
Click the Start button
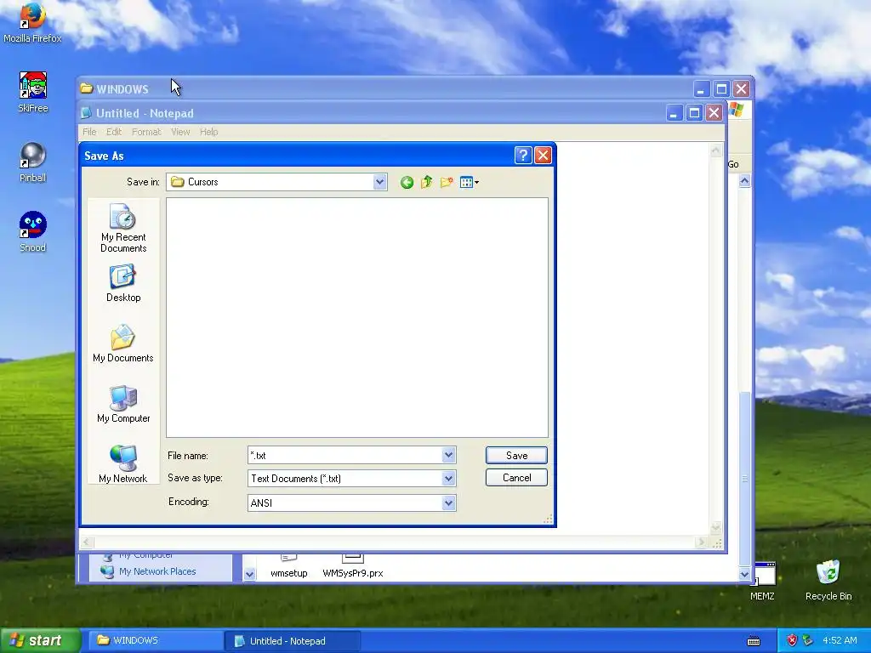[x=40, y=641]
